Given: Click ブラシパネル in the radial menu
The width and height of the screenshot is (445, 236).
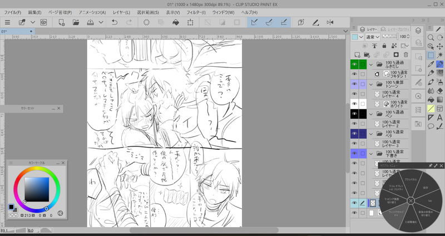Looking at the screenshot, I should pos(411,179).
